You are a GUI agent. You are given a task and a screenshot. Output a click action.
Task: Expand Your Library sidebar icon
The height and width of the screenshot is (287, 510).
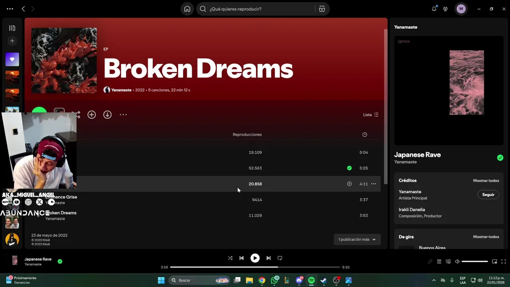coord(12,28)
